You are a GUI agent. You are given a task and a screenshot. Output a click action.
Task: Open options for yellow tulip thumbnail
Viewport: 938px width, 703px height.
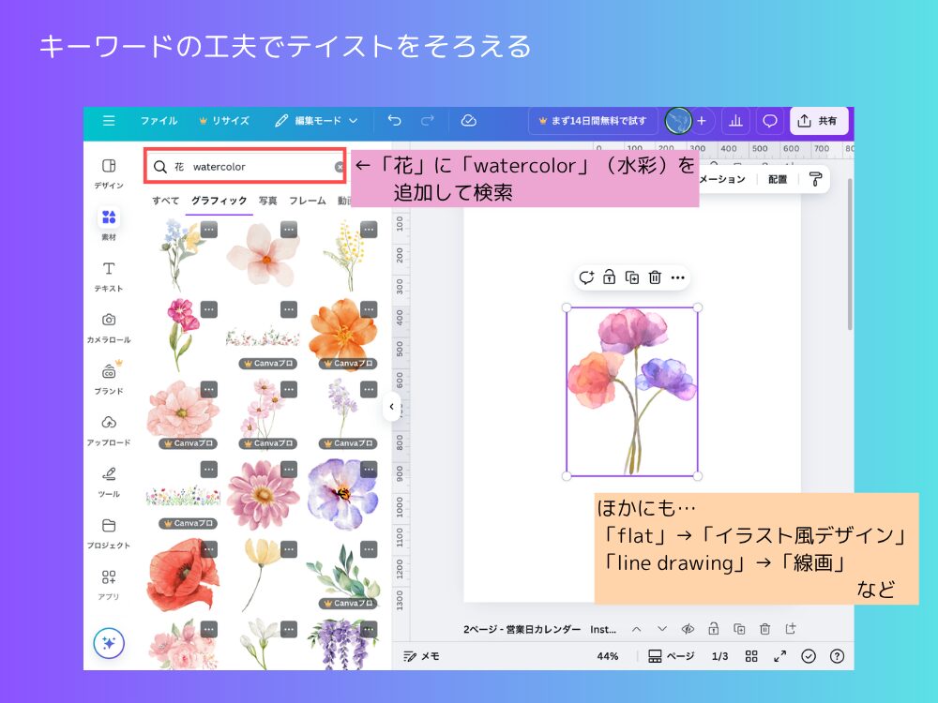pos(289,550)
